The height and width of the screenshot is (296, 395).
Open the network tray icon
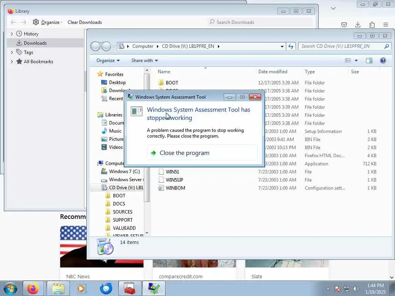347,289
